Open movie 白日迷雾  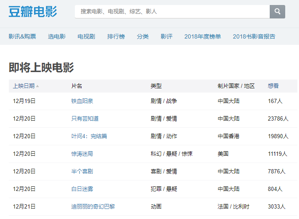pyautogui.click(x=82, y=189)
